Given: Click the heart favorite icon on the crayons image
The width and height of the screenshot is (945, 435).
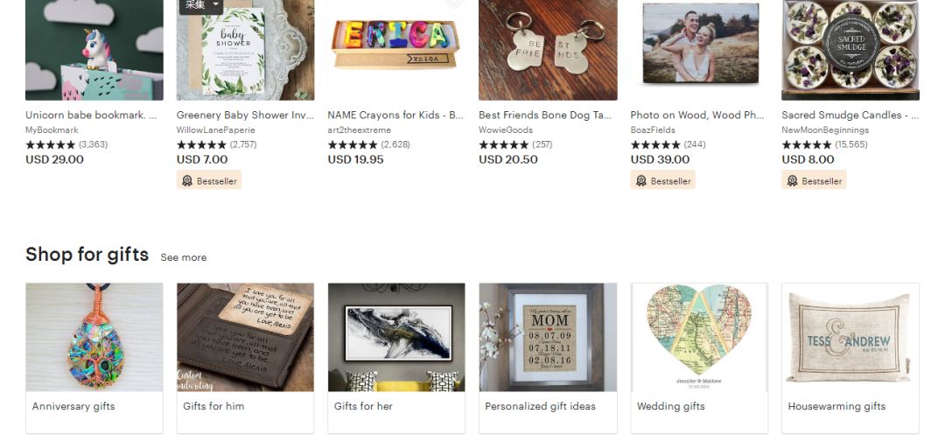Looking at the screenshot, I should click(x=453, y=4).
